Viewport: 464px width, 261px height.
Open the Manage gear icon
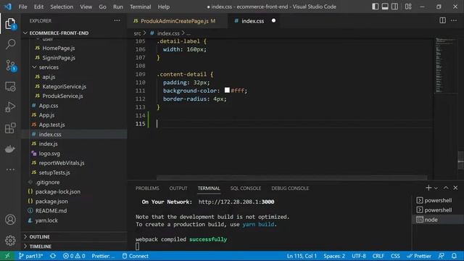(x=10, y=240)
